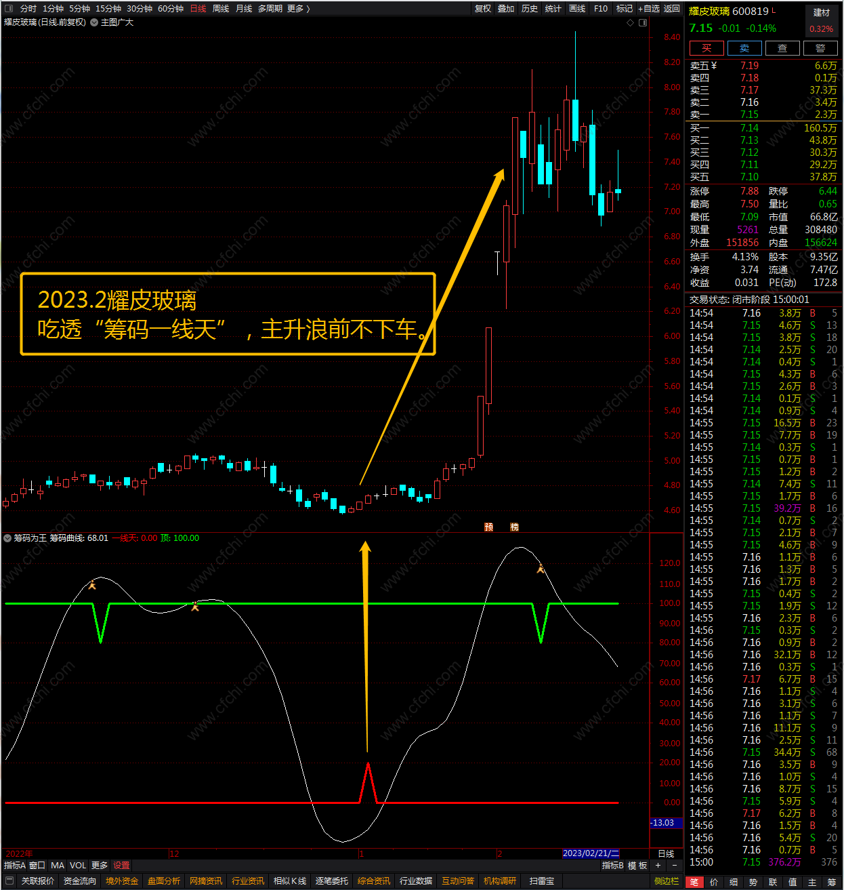The image size is (844, 890).
Task: Click the red 买 buy button
Action: (x=706, y=48)
